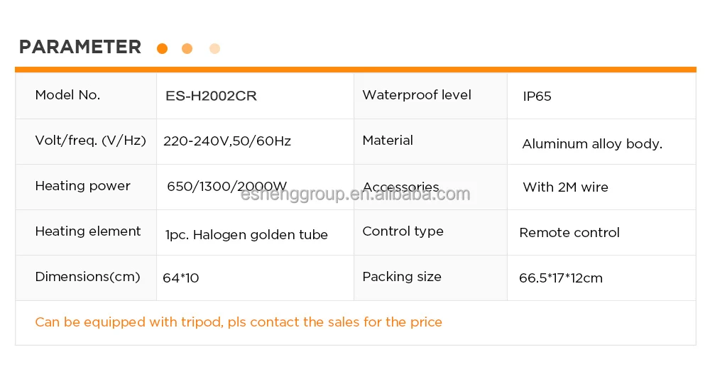Screen dimensions: 710x389
Task: Click the Heating element label
Action: pos(88,231)
